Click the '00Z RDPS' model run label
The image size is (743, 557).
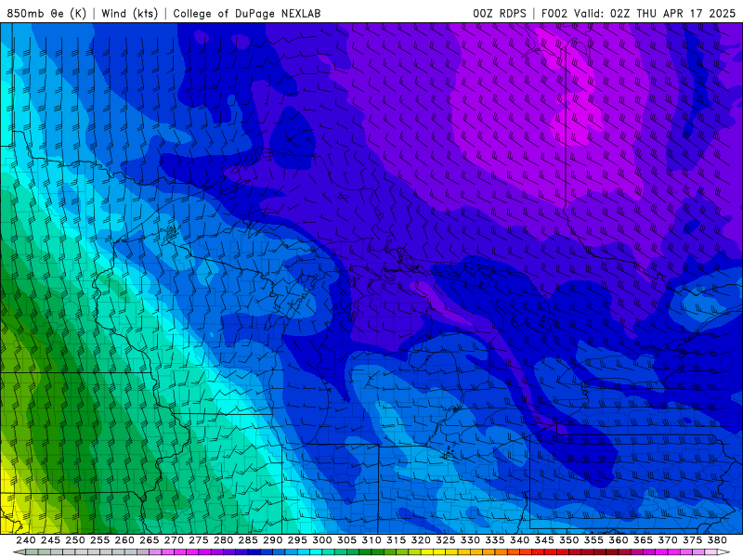pyautogui.click(x=500, y=13)
